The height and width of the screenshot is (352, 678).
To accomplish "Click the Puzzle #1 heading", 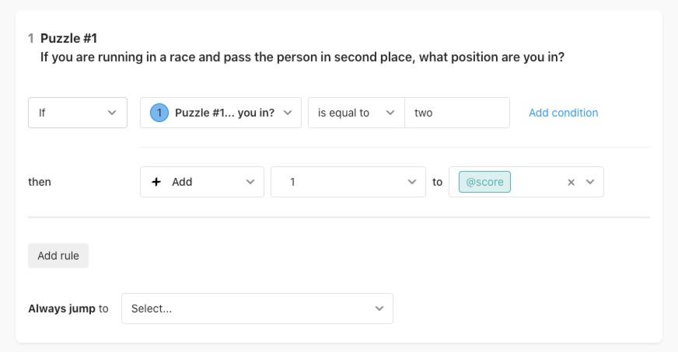I will pyautogui.click(x=68, y=38).
